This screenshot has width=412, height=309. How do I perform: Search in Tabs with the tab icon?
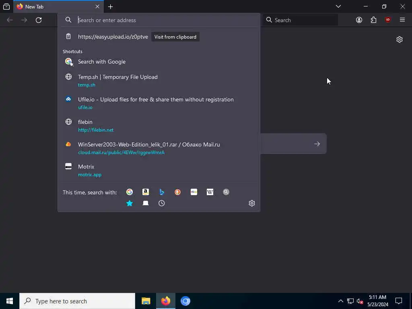146,203
